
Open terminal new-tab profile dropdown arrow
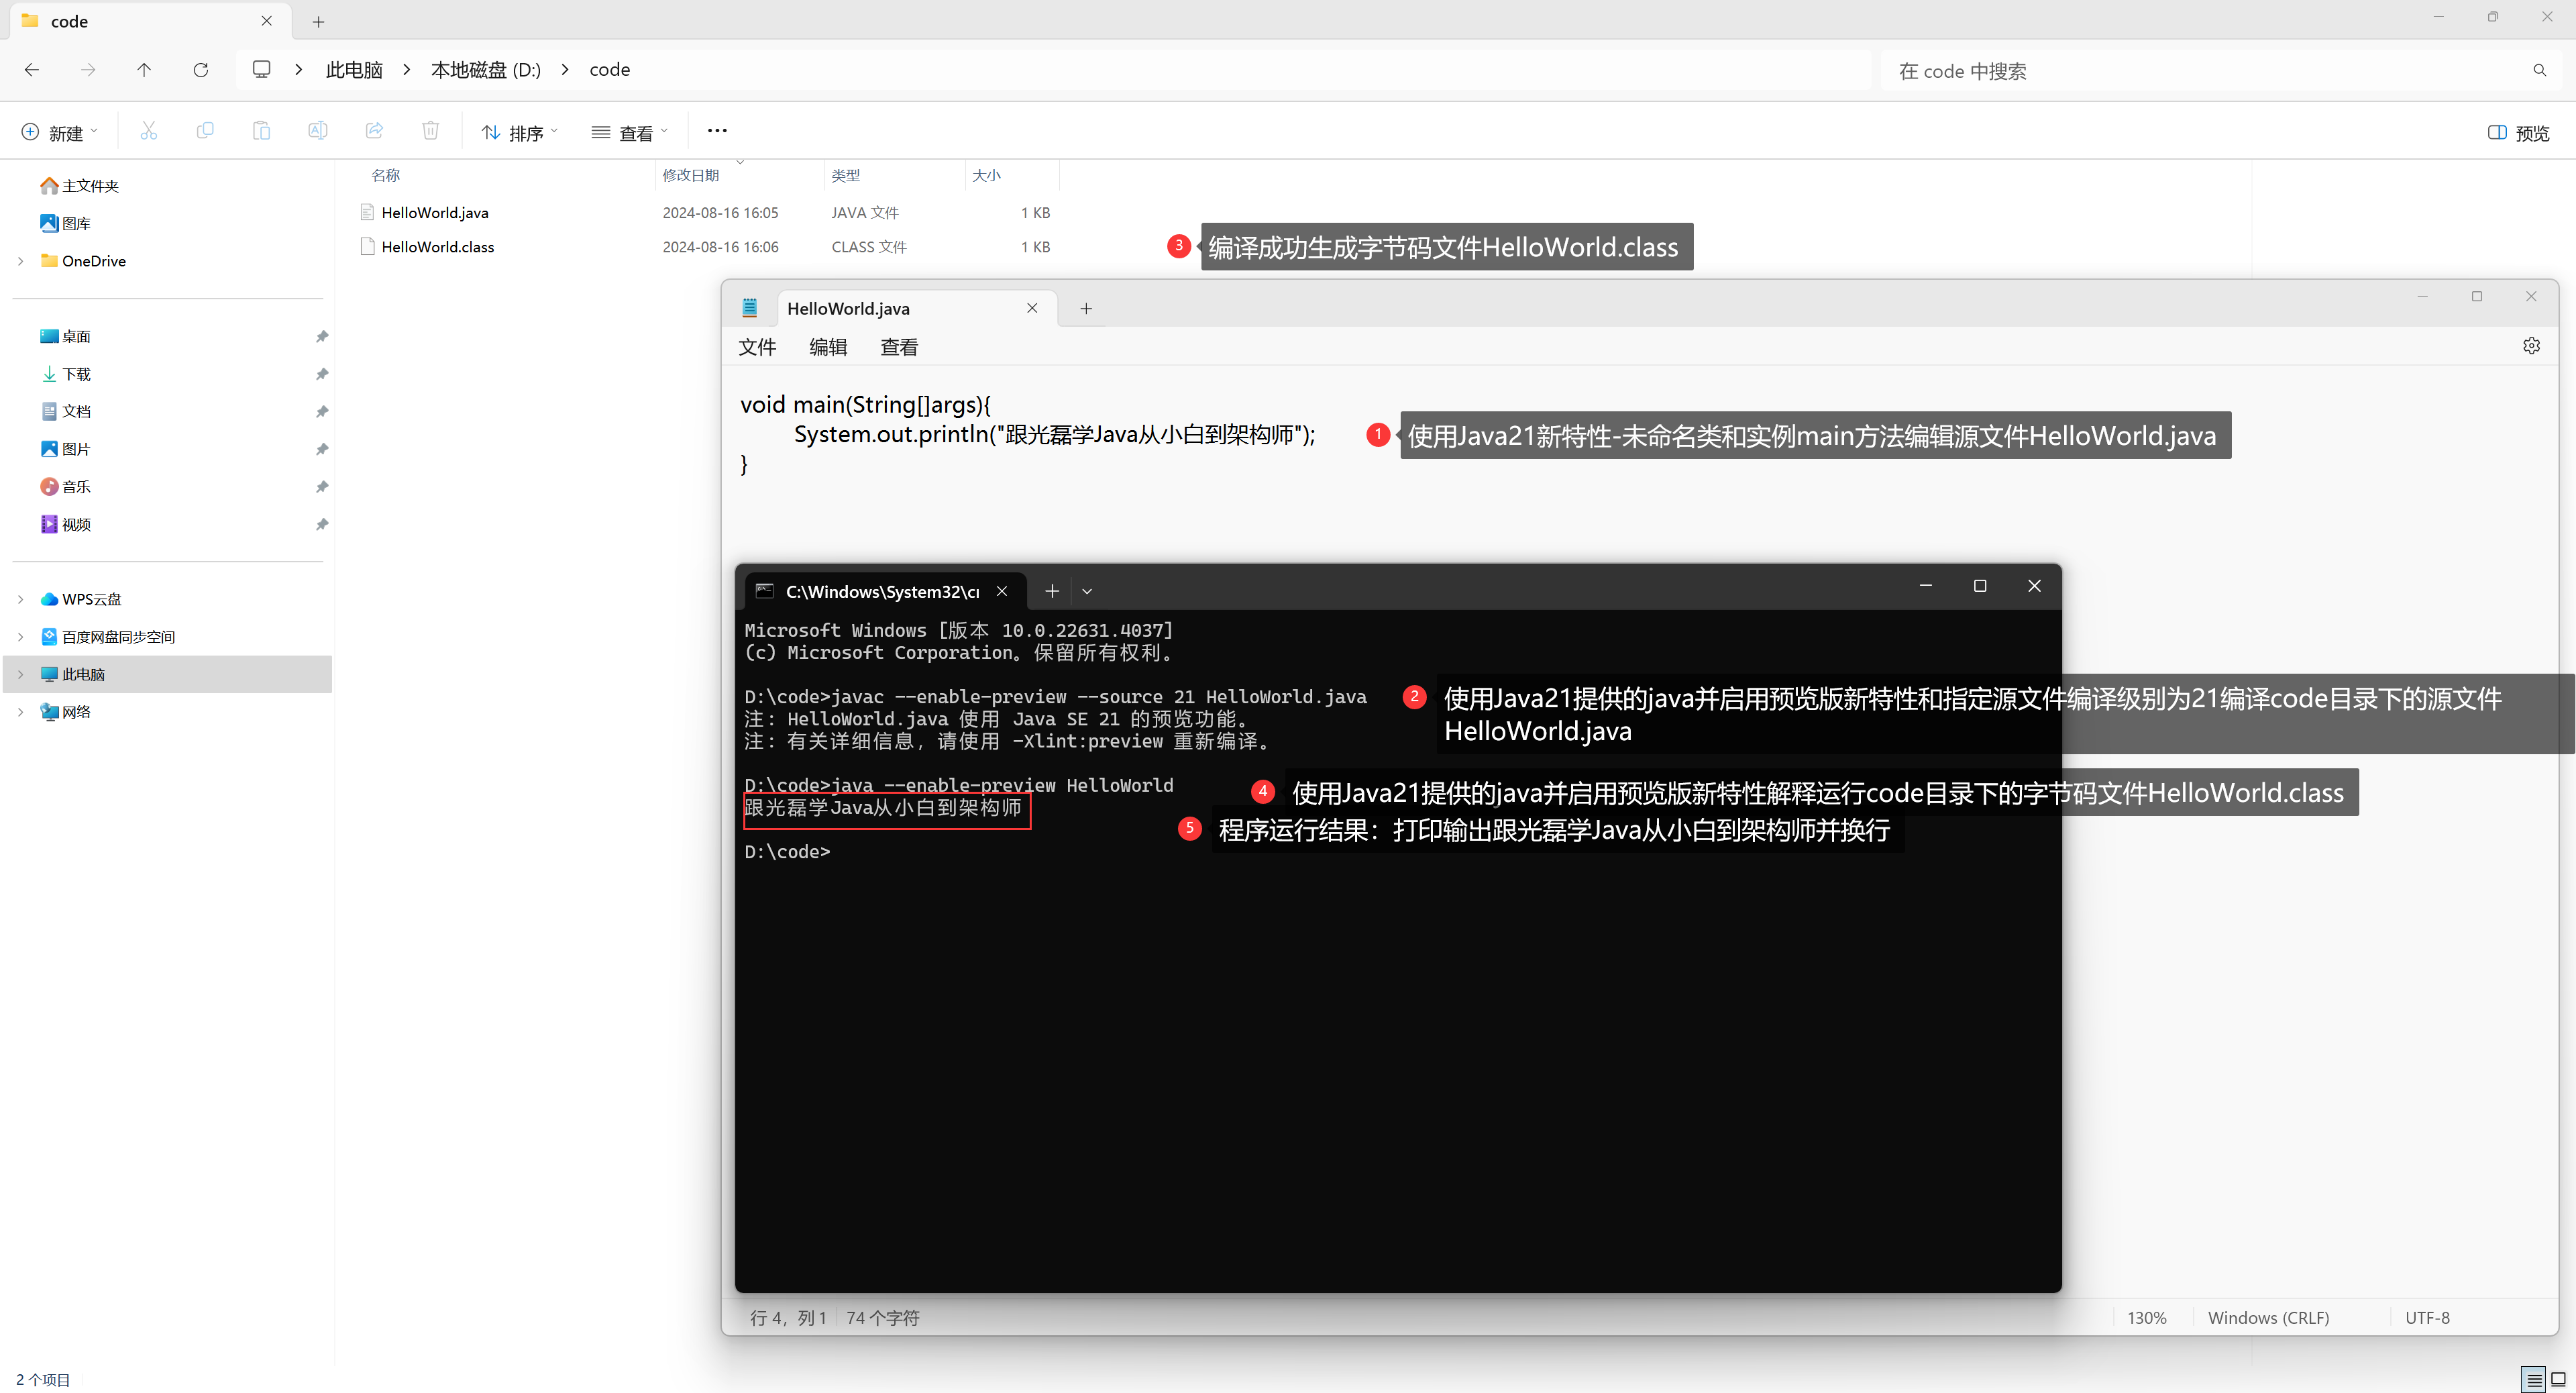tap(1087, 591)
